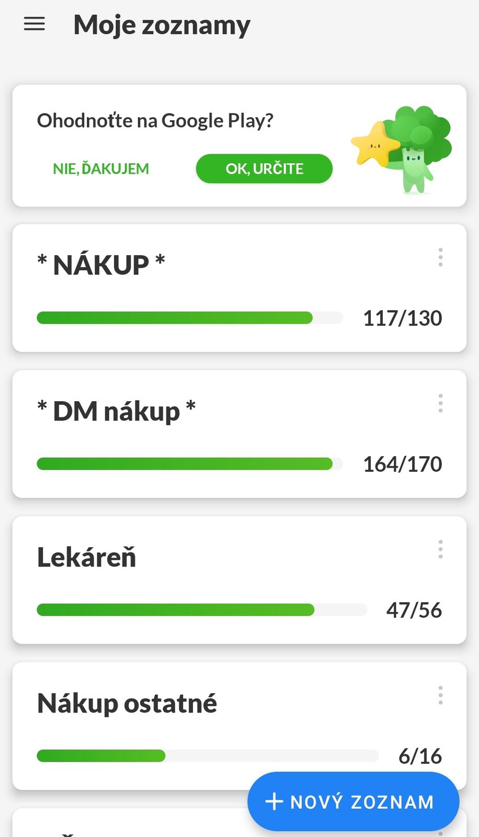The width and height of the screenshot is (479, 837).
Task: Open the Lekáreň list
Action: (x=87, y=557)
